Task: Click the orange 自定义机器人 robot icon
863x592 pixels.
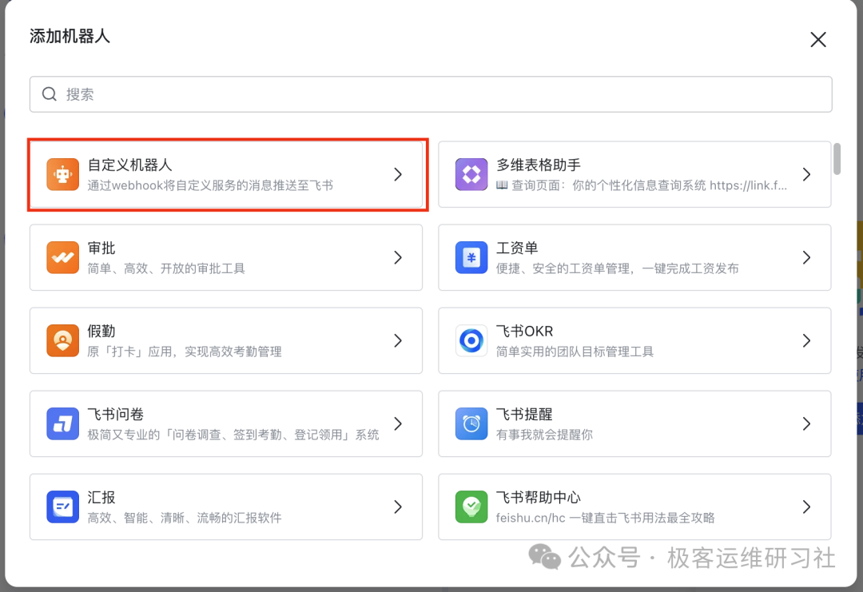Action: click(x=62, y=174)
